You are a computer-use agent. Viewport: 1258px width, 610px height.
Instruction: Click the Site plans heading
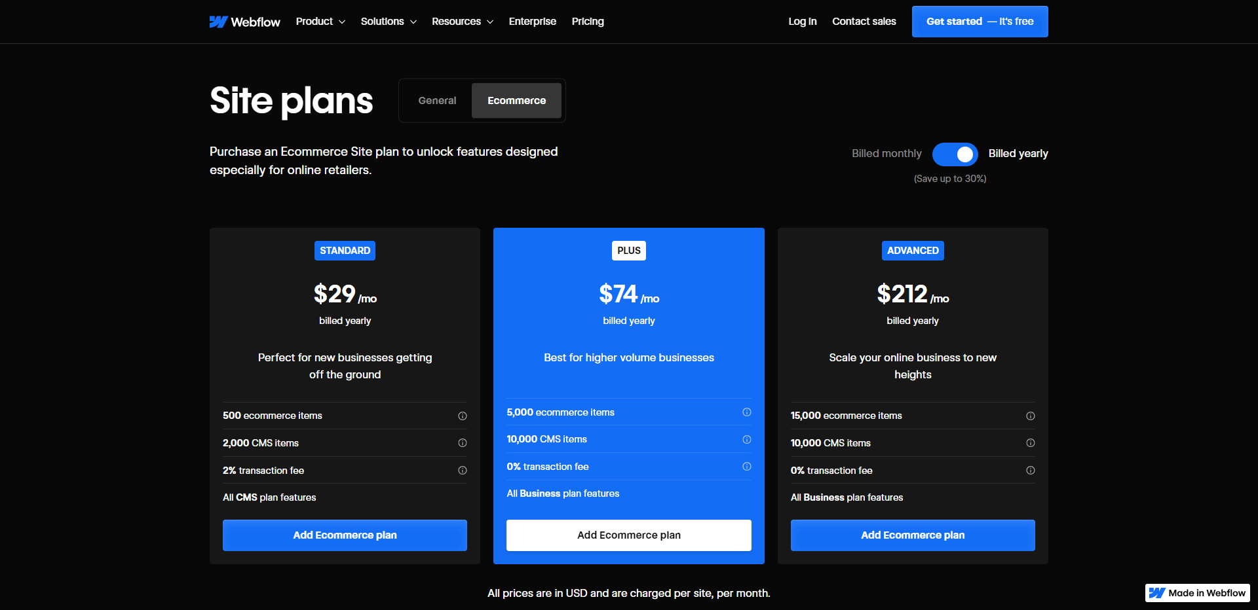coord(291,101)
